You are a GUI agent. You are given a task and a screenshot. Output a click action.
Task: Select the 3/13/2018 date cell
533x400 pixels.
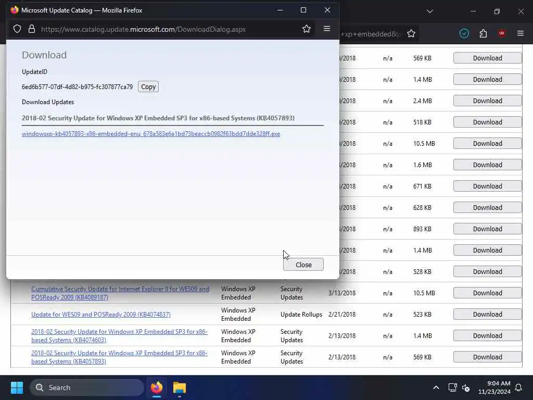(342, 293)
